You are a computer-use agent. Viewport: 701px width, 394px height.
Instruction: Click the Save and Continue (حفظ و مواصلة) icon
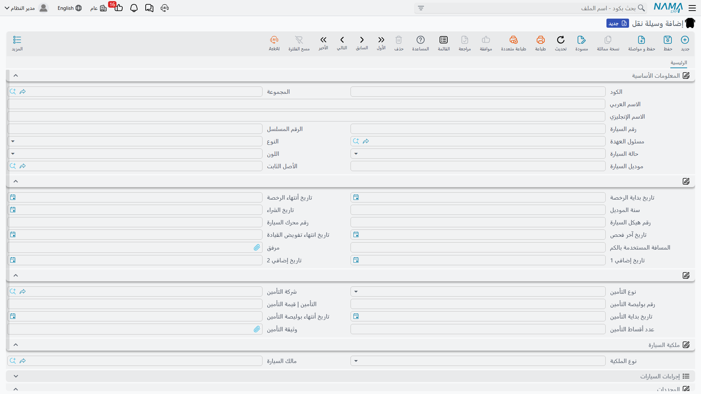pos(641,40)
